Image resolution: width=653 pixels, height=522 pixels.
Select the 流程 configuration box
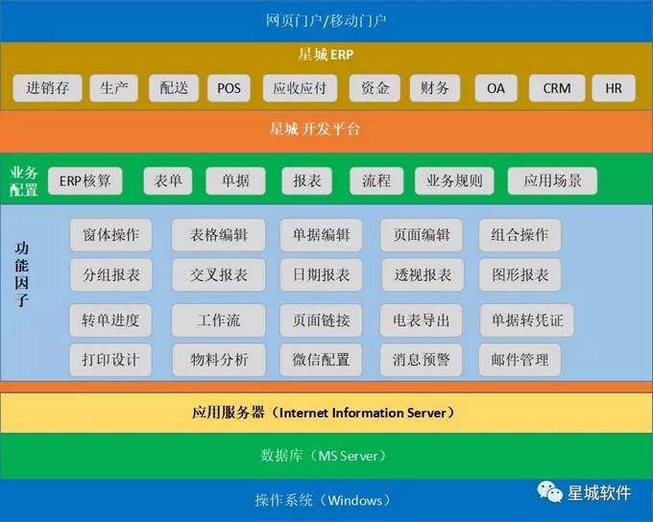376,180
